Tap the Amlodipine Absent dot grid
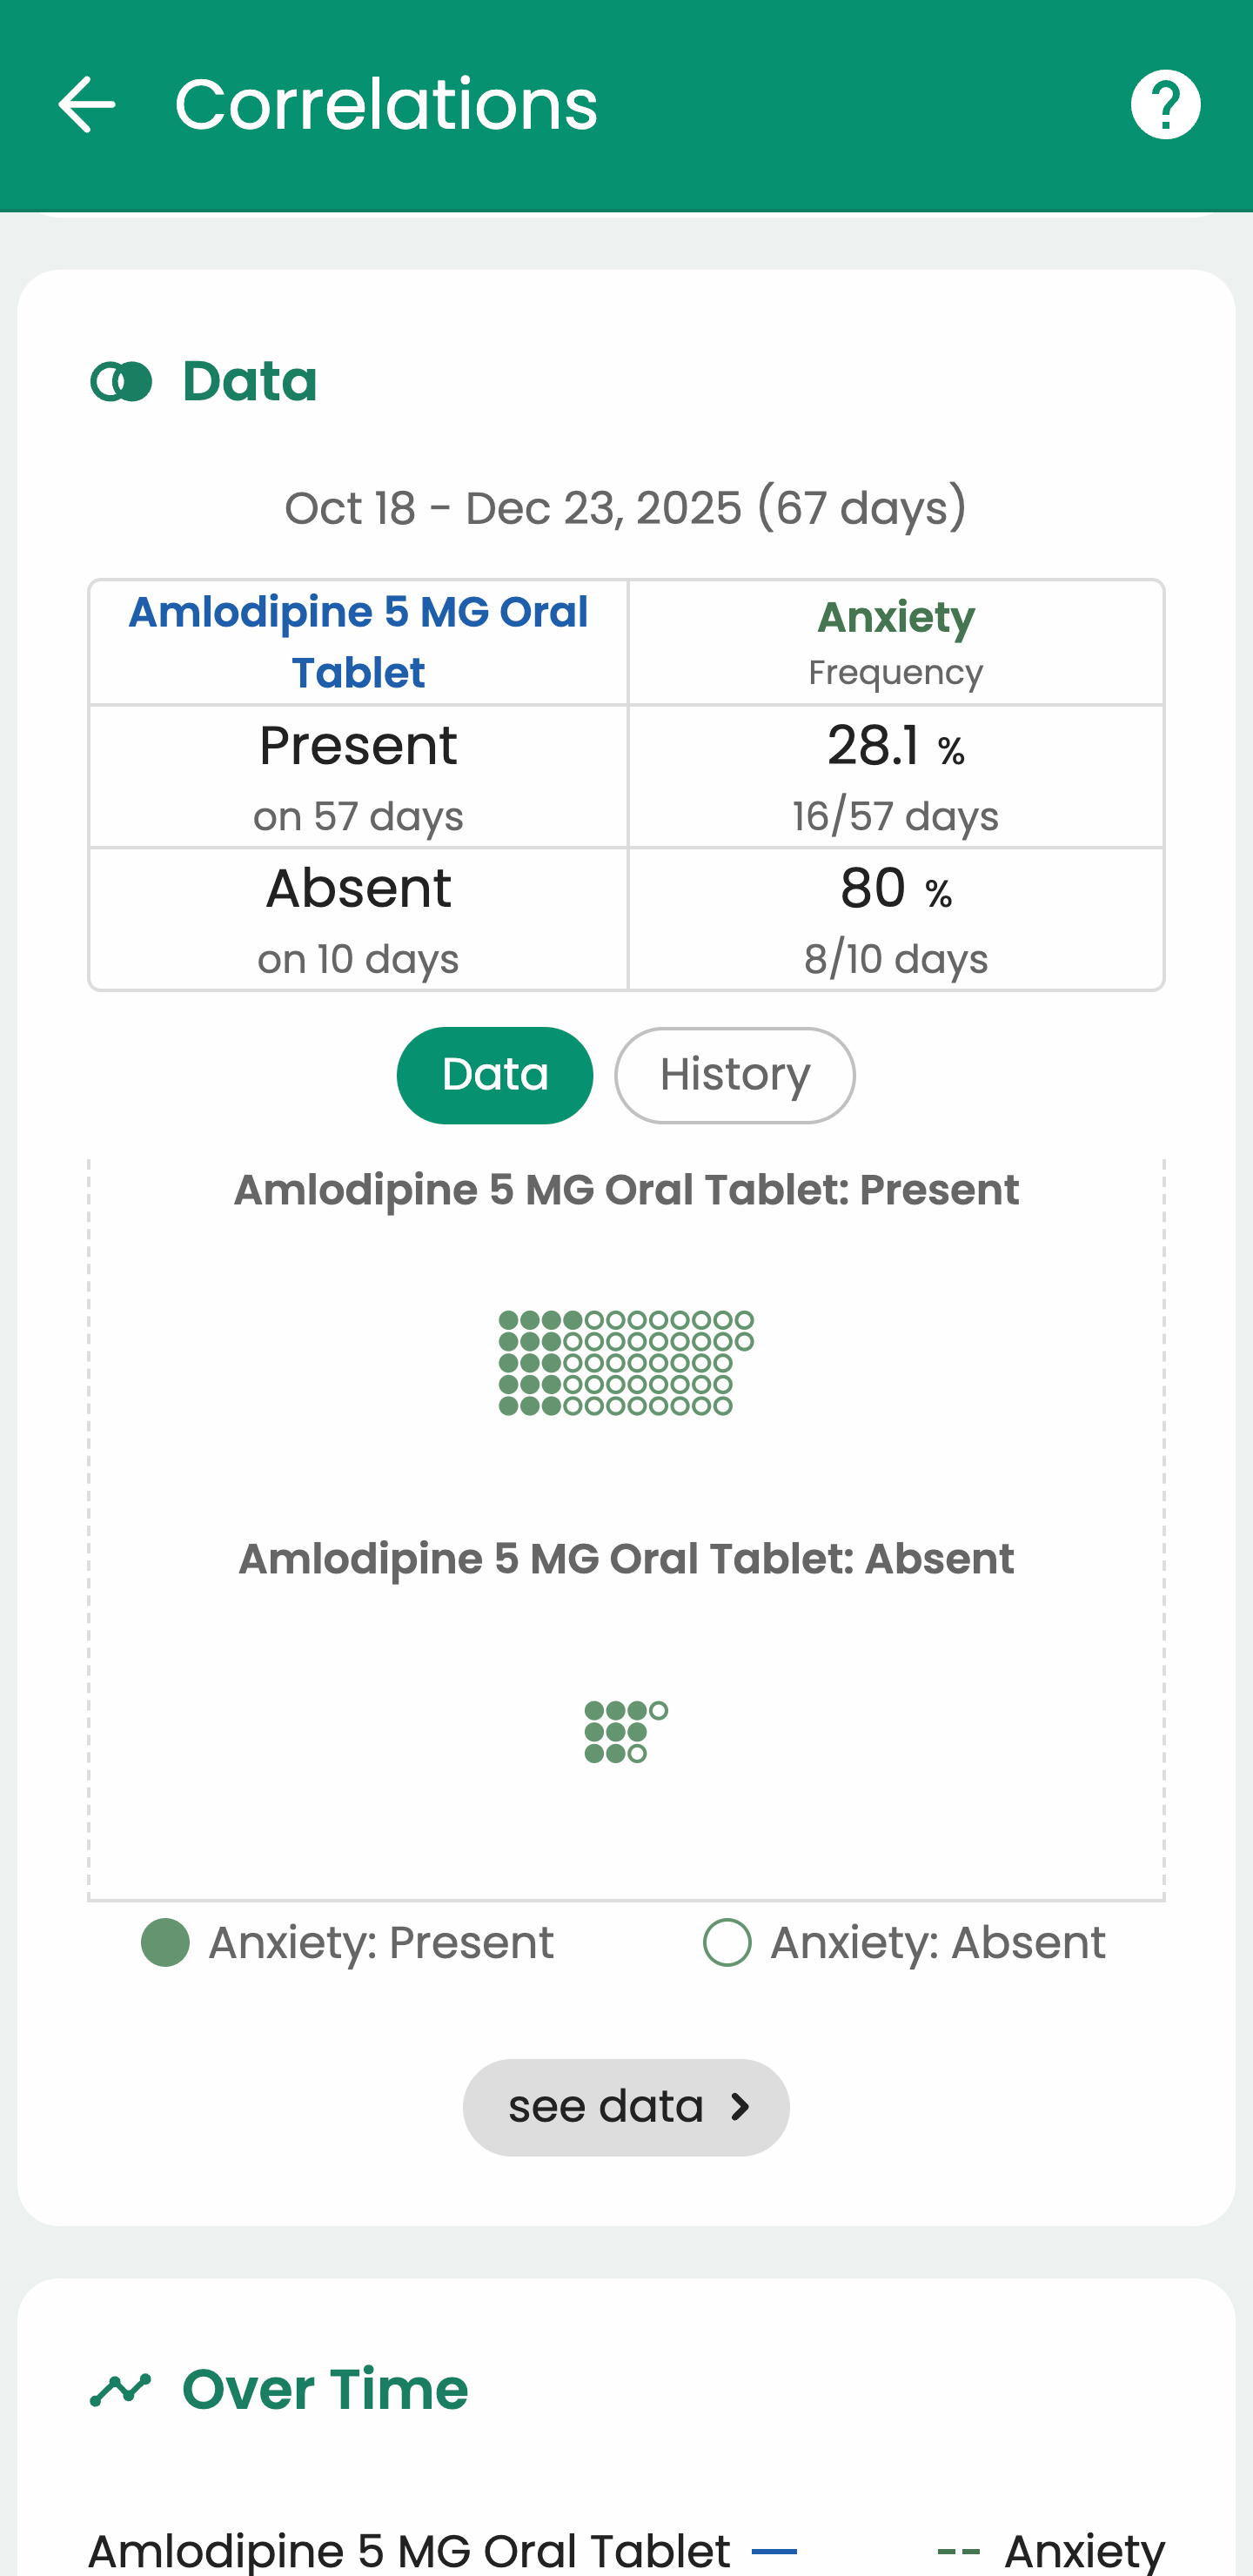 click(x=626, y=1732)
